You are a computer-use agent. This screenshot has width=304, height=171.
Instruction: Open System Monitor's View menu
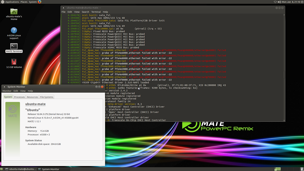23,91
